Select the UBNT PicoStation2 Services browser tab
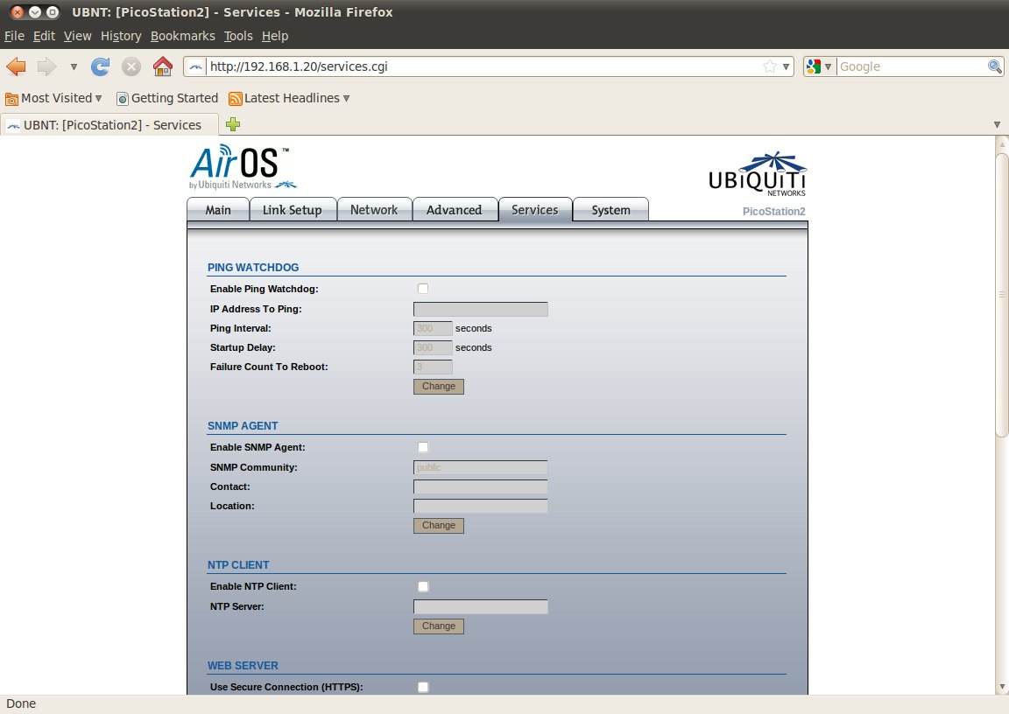This screenshot has height=714, width=1009. pyautogui.click(x=109, y=124)
